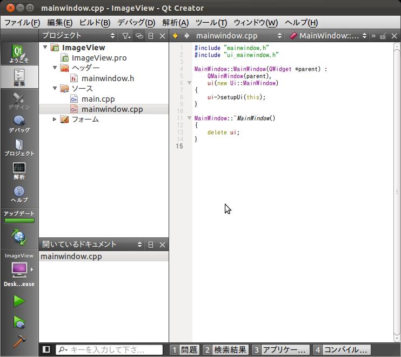This screenshot has height=357, width=401.
Task: Select ImageView.pro in project tree
Action: click(x=99, y=58)
